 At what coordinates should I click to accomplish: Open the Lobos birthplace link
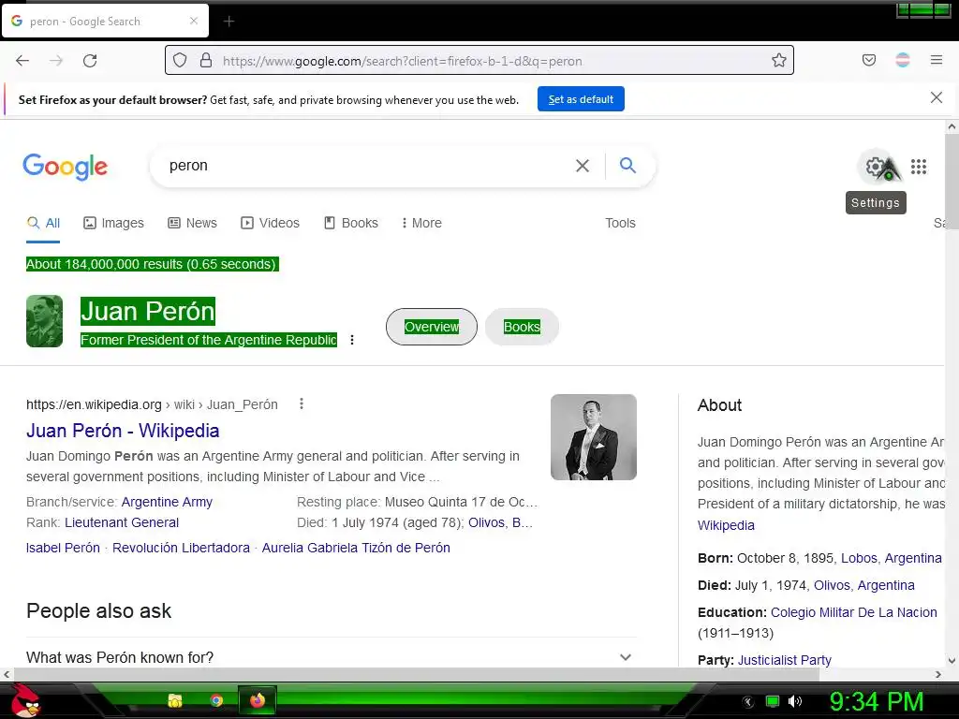click(859, 558)
